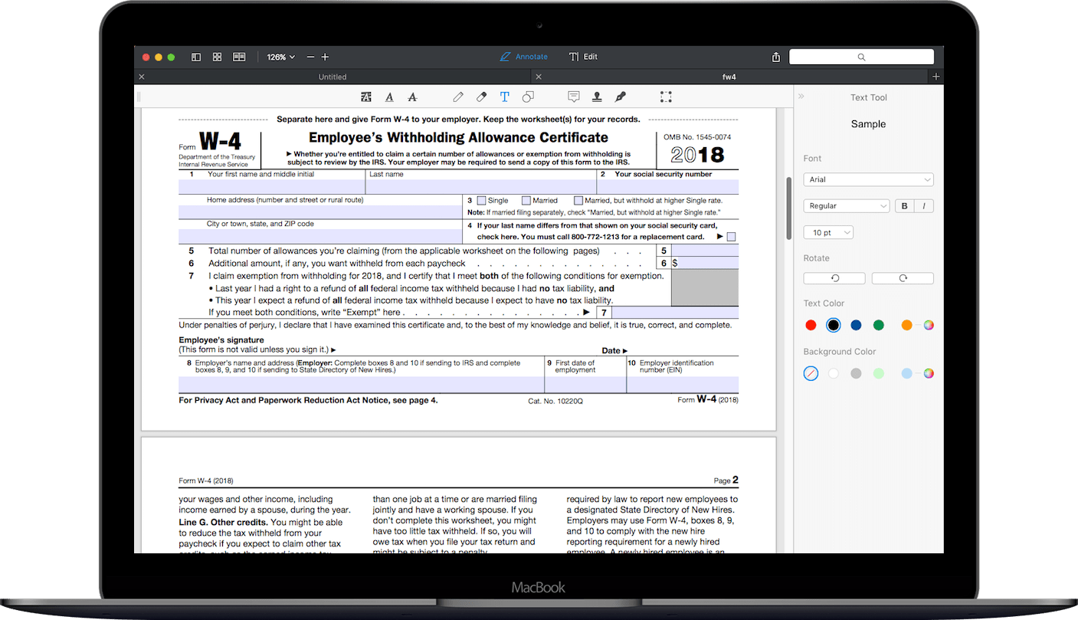Add a note comment
The height and width of the screenshot is (620, 1078).
pyautogui.click(x=574, y=97)
